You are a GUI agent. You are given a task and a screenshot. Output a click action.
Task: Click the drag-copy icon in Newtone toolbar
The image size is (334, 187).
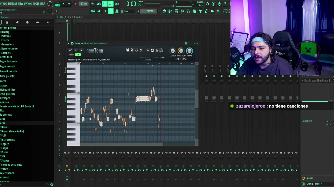157,50
